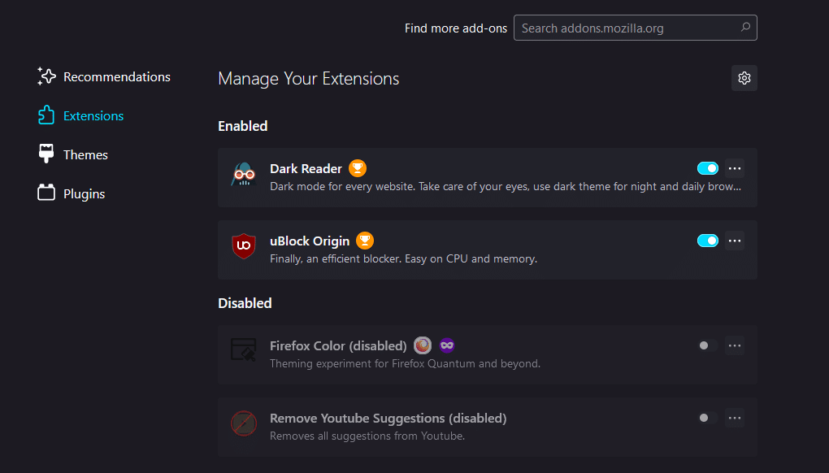
Task: Disable the Dark Reader extension toggle
Action: (707, 168)
